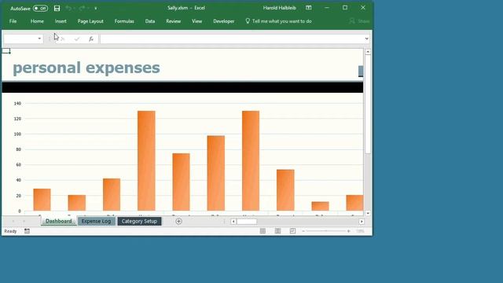Switch to Normal view icon
Image resolution: width=503 pixels, height=283 pixels.
(263, 231)
